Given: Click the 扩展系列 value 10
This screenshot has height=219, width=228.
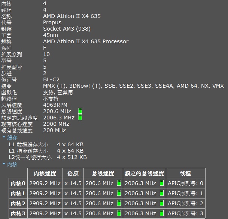Looking at the screenshot, I should point(46,54).
